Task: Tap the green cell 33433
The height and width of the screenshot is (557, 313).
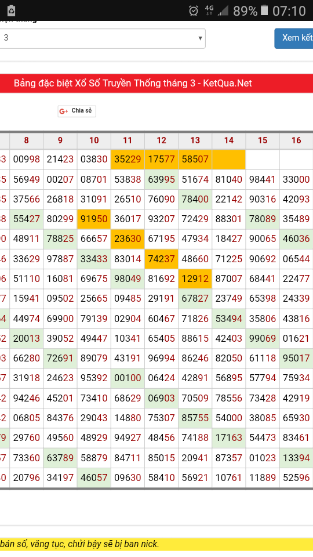Action: pos(94,259)
